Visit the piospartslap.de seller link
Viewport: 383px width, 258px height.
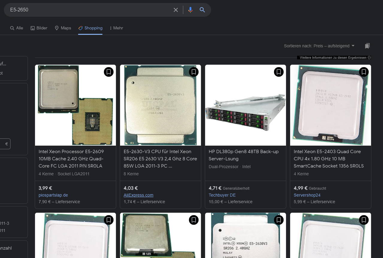pyautogui.click(x=53, y=195)
